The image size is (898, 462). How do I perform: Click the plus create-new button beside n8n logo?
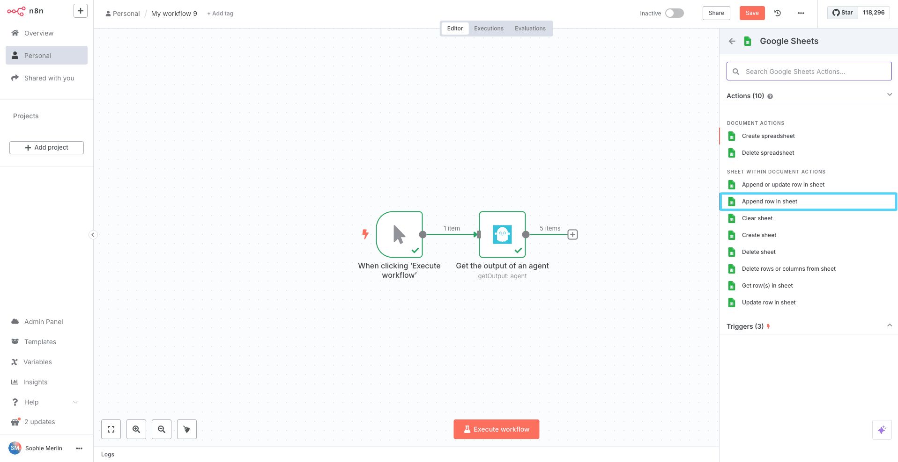[81, 11]
